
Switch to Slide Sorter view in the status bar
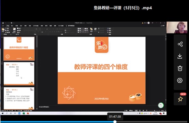point(140,111)
